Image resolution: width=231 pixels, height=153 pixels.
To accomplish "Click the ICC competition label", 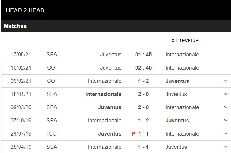I will coord(52,134).
